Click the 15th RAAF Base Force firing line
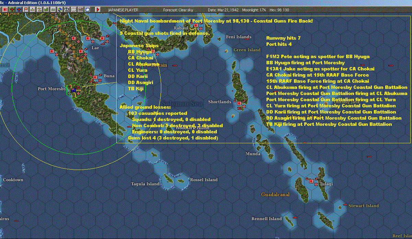Screen dimensions: 412x239 coord(318,81)
